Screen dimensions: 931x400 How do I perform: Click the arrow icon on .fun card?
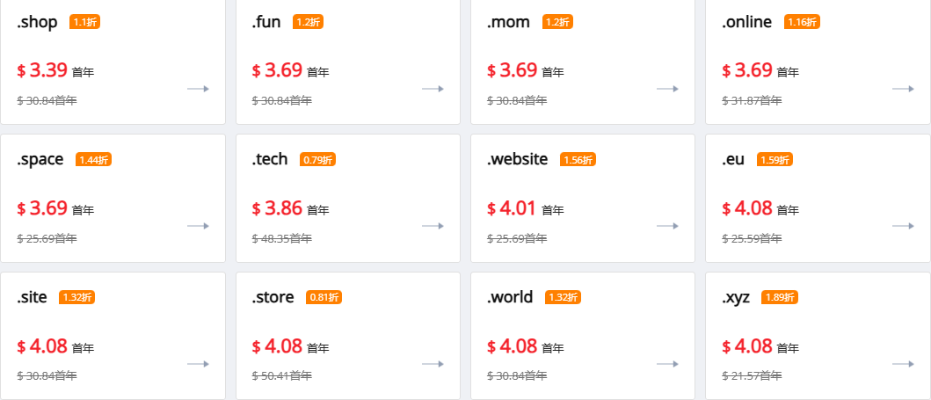coord(433,89)
